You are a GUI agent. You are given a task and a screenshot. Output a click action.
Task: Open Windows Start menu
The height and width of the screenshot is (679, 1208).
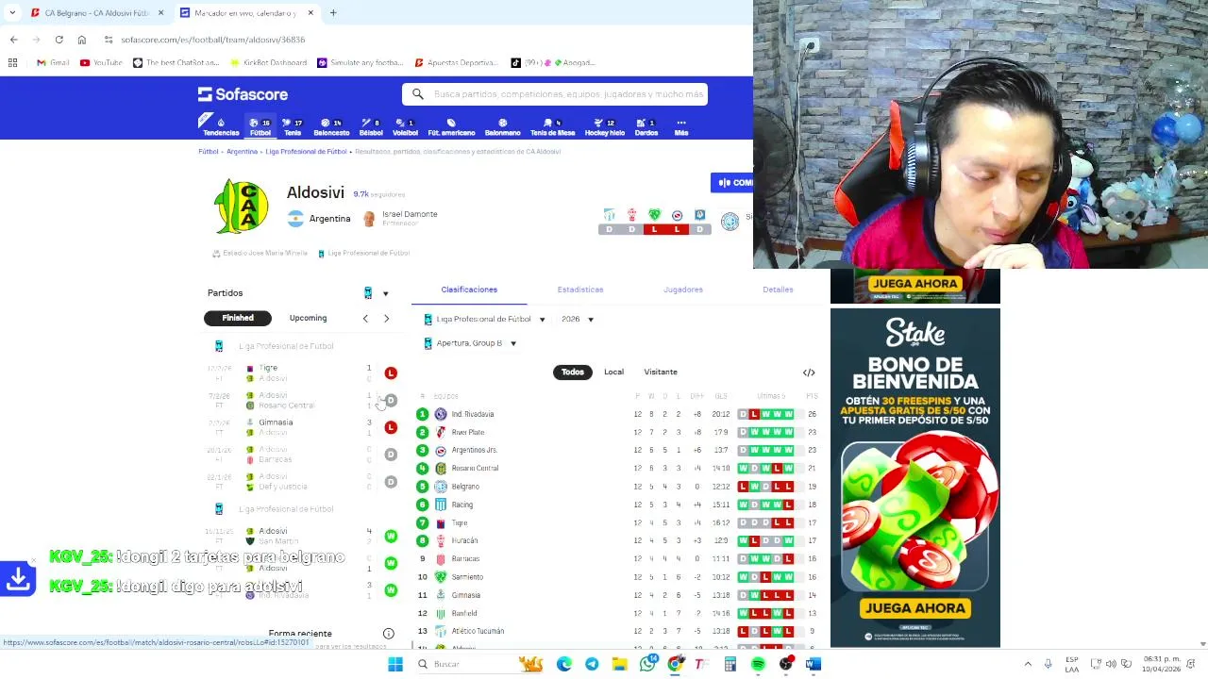395,664
